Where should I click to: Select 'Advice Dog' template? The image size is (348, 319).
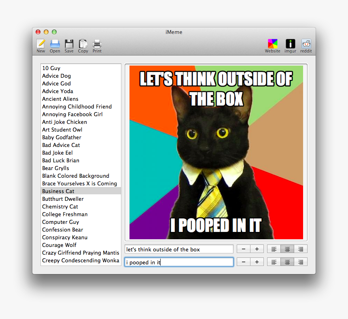pos(81,76)
